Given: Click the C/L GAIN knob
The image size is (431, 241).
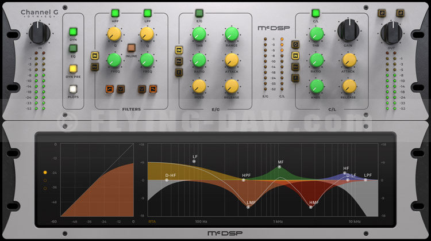Looking at the screenshot, I should [348, 30].
